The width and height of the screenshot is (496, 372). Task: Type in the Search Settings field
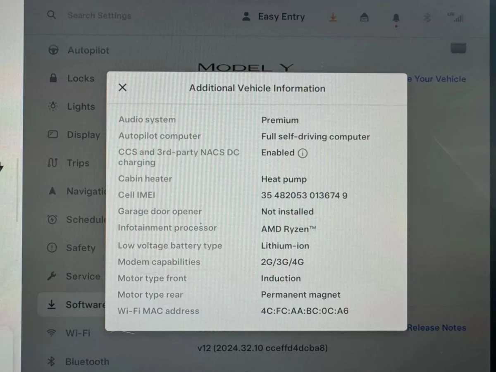click(99, 16)
